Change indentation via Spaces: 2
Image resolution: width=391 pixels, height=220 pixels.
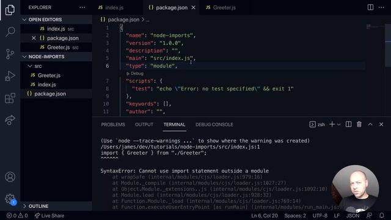pyautogui.click(x=295, y=216)
